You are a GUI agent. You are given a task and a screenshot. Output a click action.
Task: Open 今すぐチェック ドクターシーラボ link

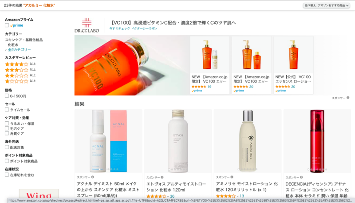click(133, 28)
